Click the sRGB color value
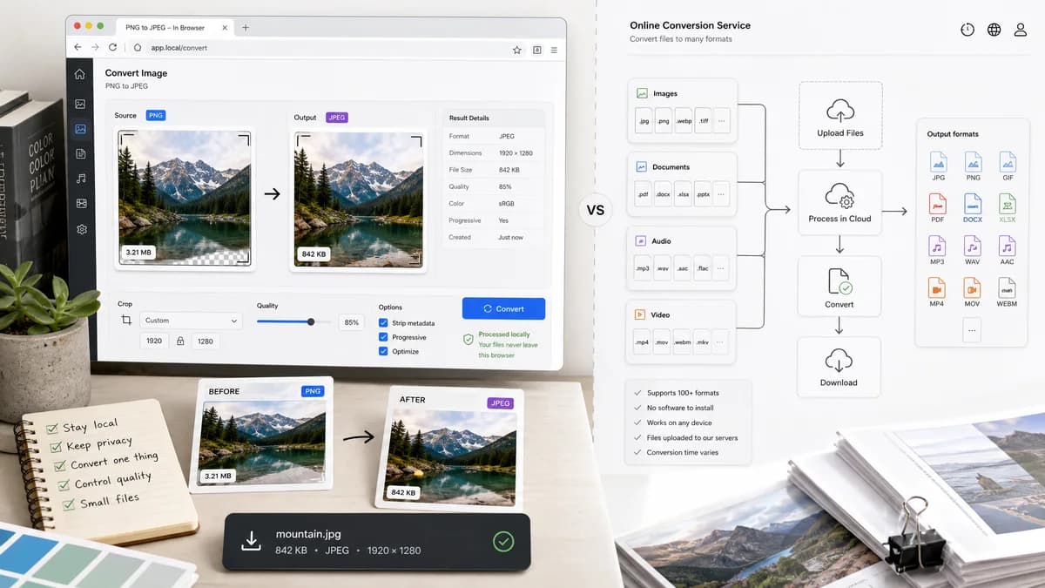1045x588 pixels. pos(506,204)
